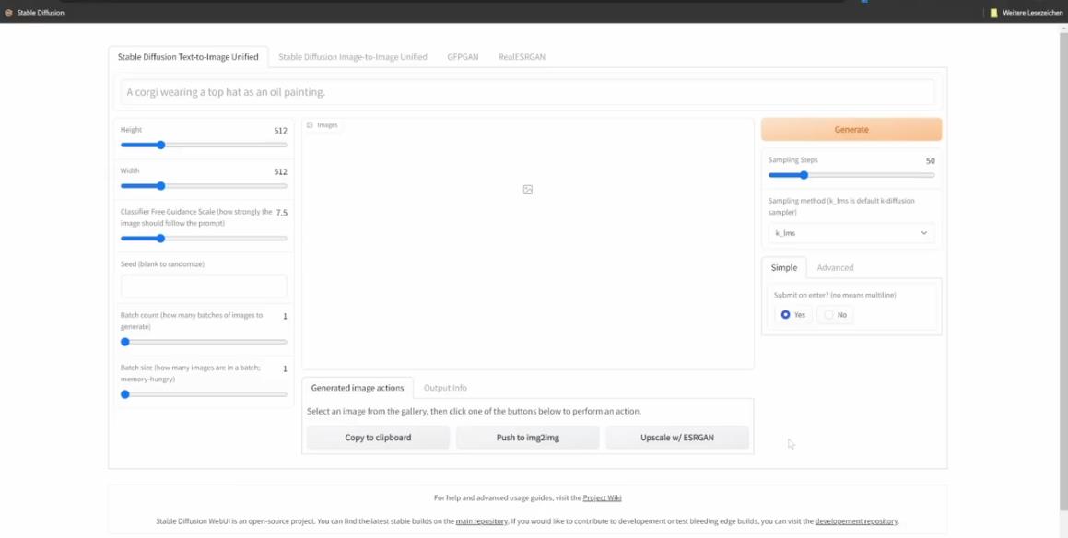Click the Seed input box
This screenshot has height=538, width=1068.
[204, 287]
